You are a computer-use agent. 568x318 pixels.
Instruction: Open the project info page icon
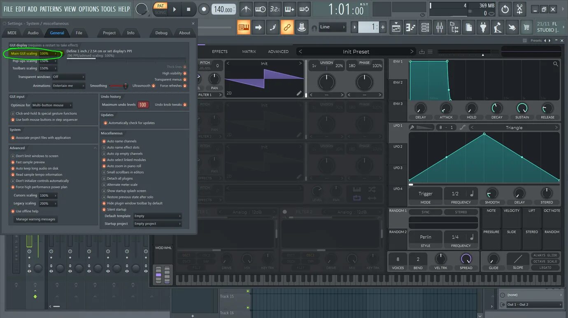(x=469, y=27)
